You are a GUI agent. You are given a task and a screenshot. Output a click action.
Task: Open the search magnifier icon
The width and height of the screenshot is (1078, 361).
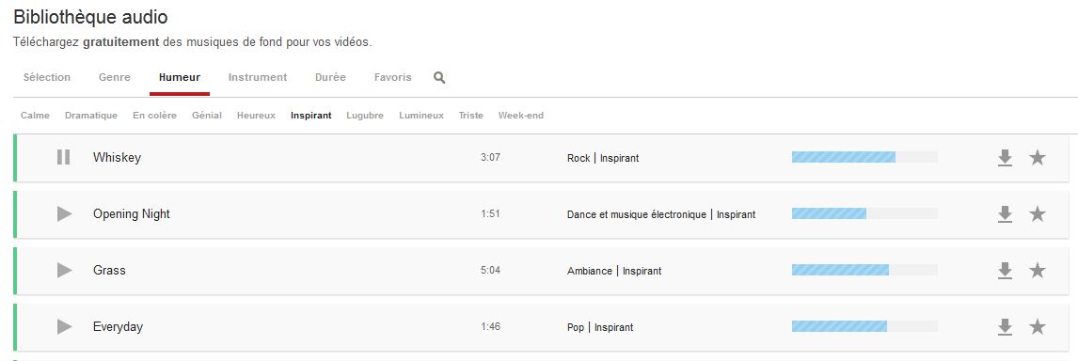click(439, 78)
